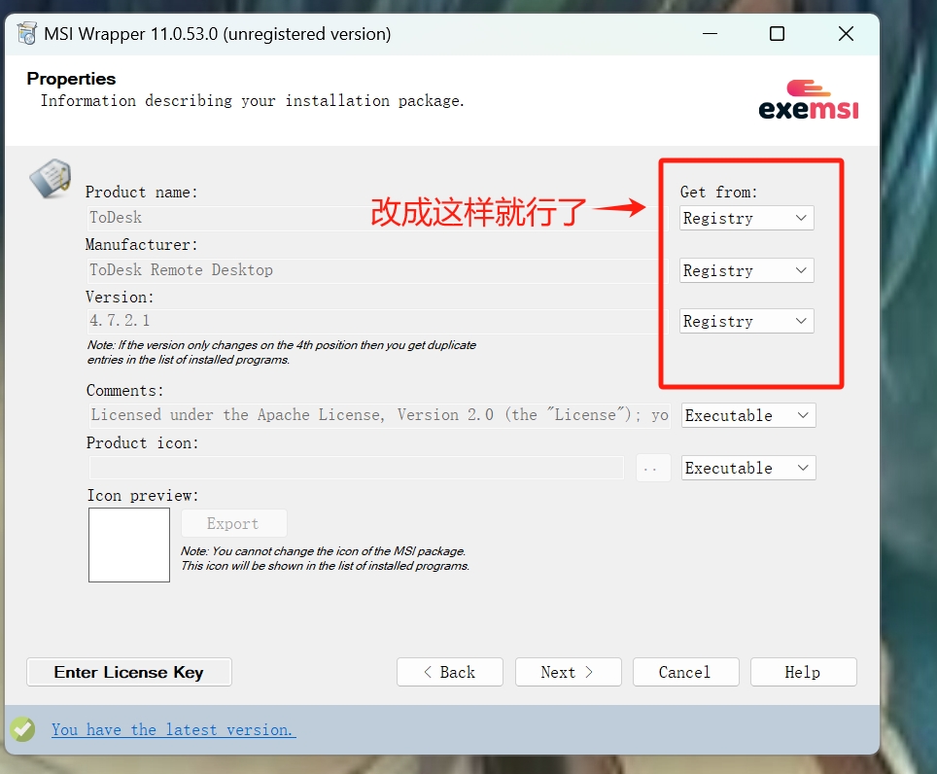This screenshot has width=937, height=774.
Task: Click the browse button for product icon
Action: 652,468
